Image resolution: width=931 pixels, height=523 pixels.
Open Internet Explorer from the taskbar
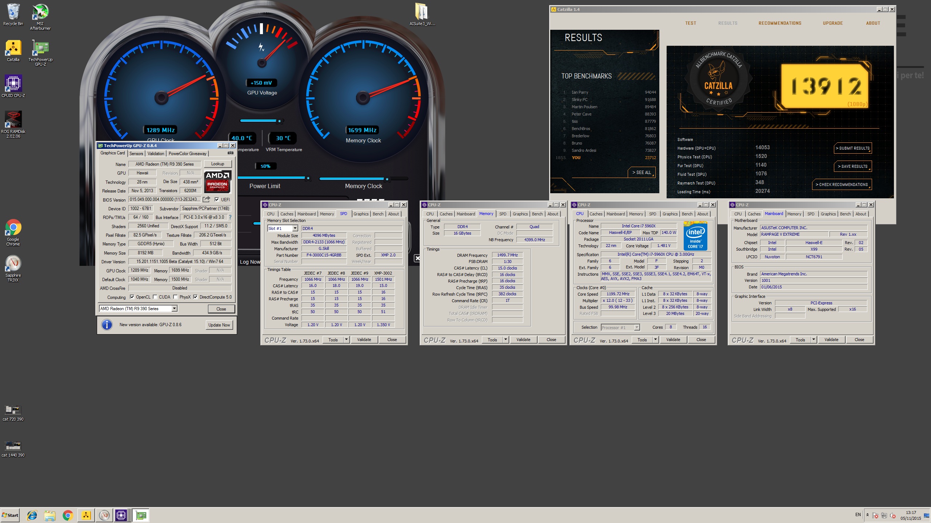32,515
